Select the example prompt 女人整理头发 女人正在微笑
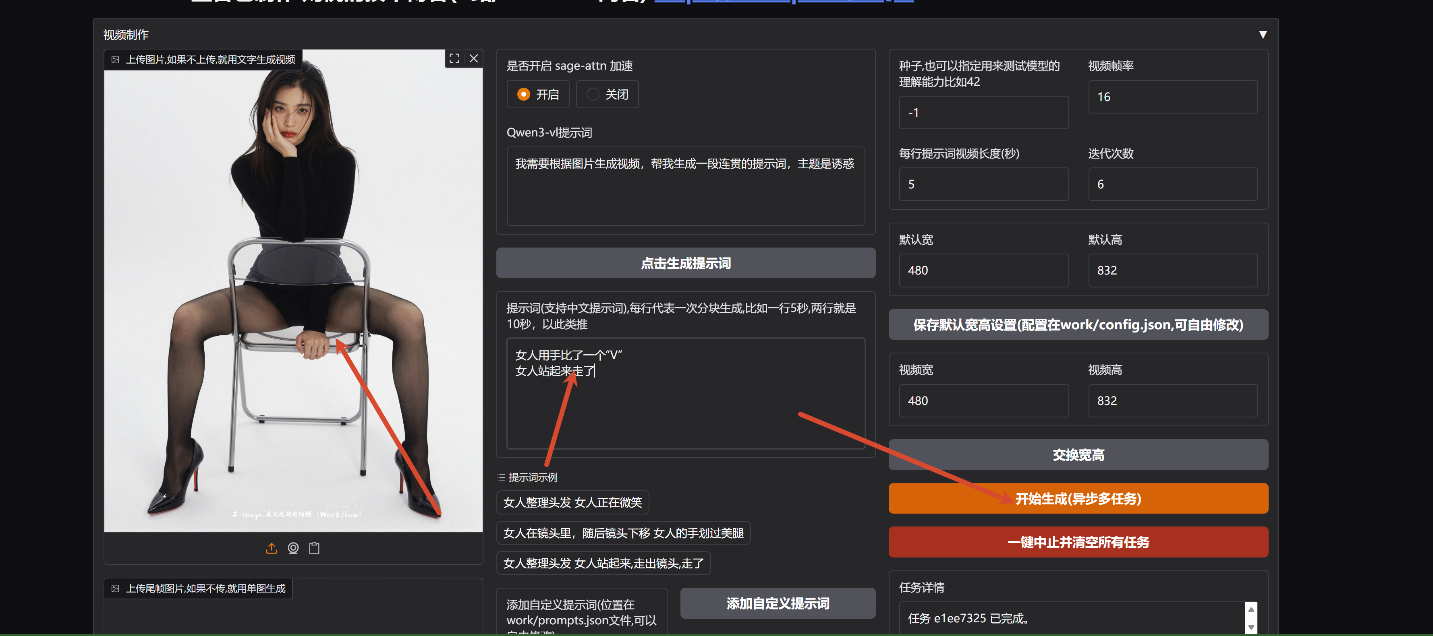 pos(572,502)
